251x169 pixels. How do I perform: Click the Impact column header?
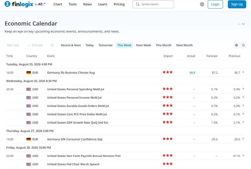168,56
